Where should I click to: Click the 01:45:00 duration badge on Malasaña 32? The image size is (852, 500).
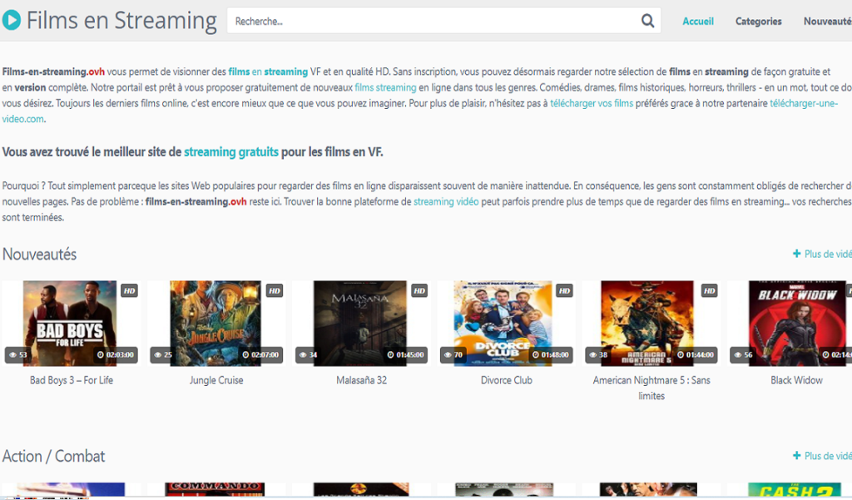click(405, 355)
